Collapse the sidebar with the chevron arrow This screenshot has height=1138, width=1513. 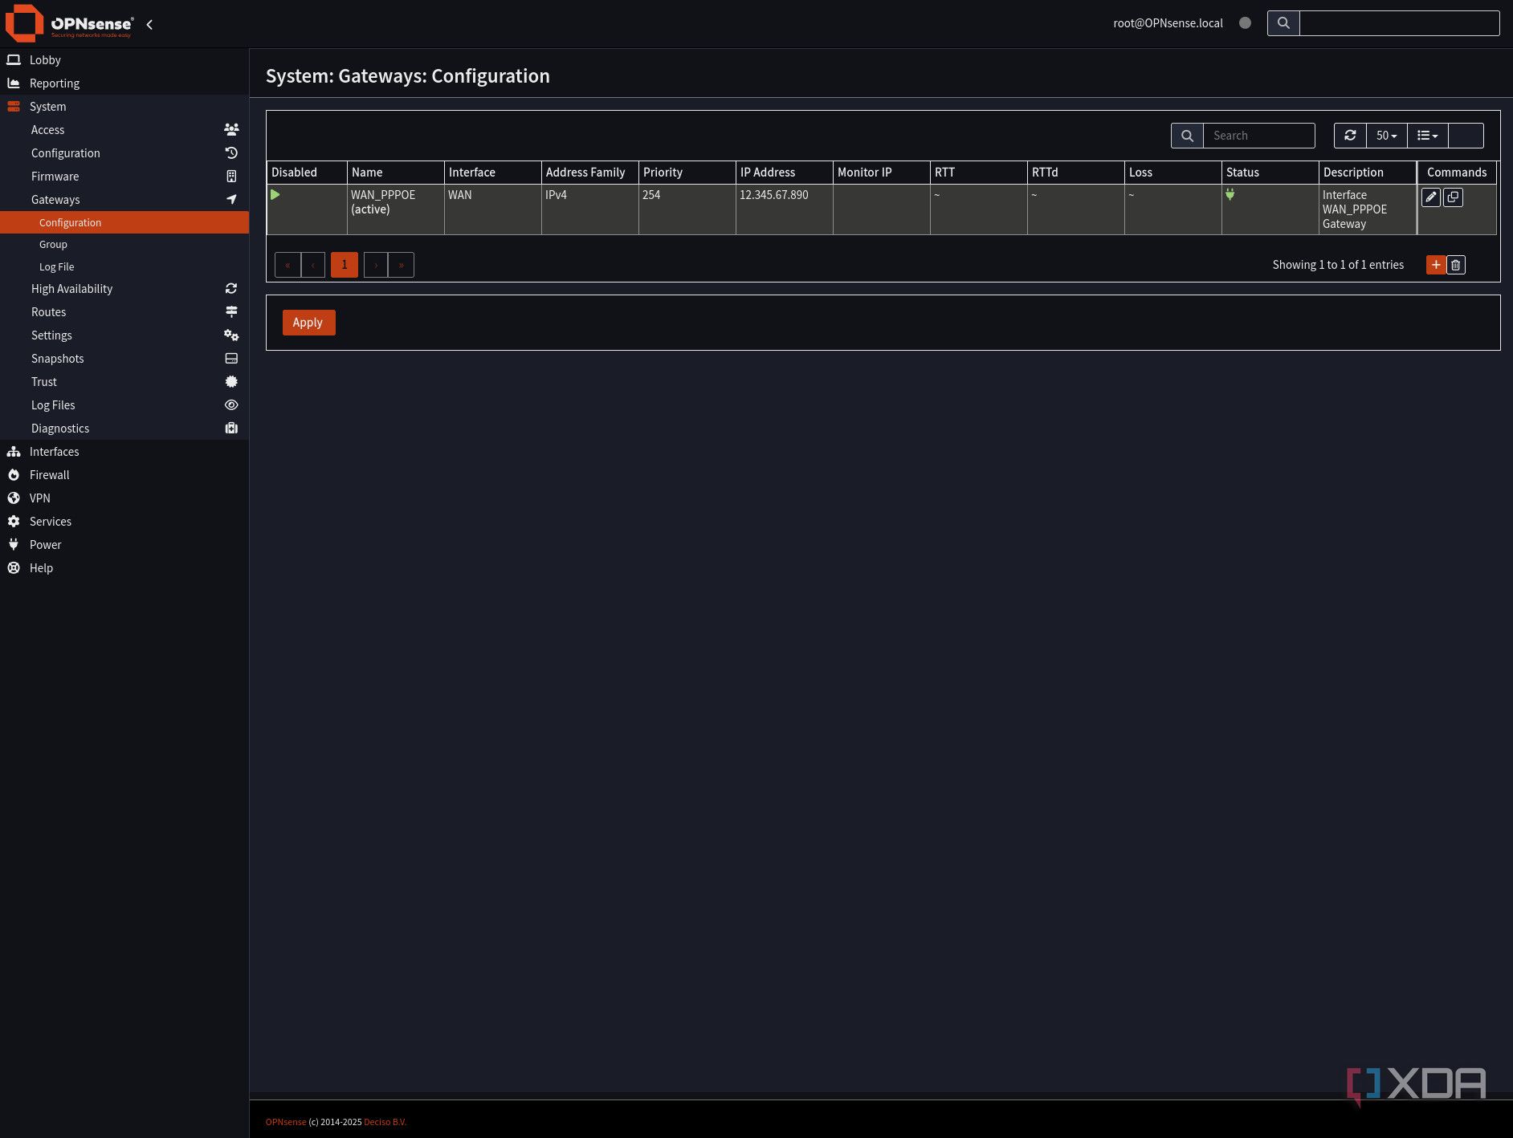149,25
